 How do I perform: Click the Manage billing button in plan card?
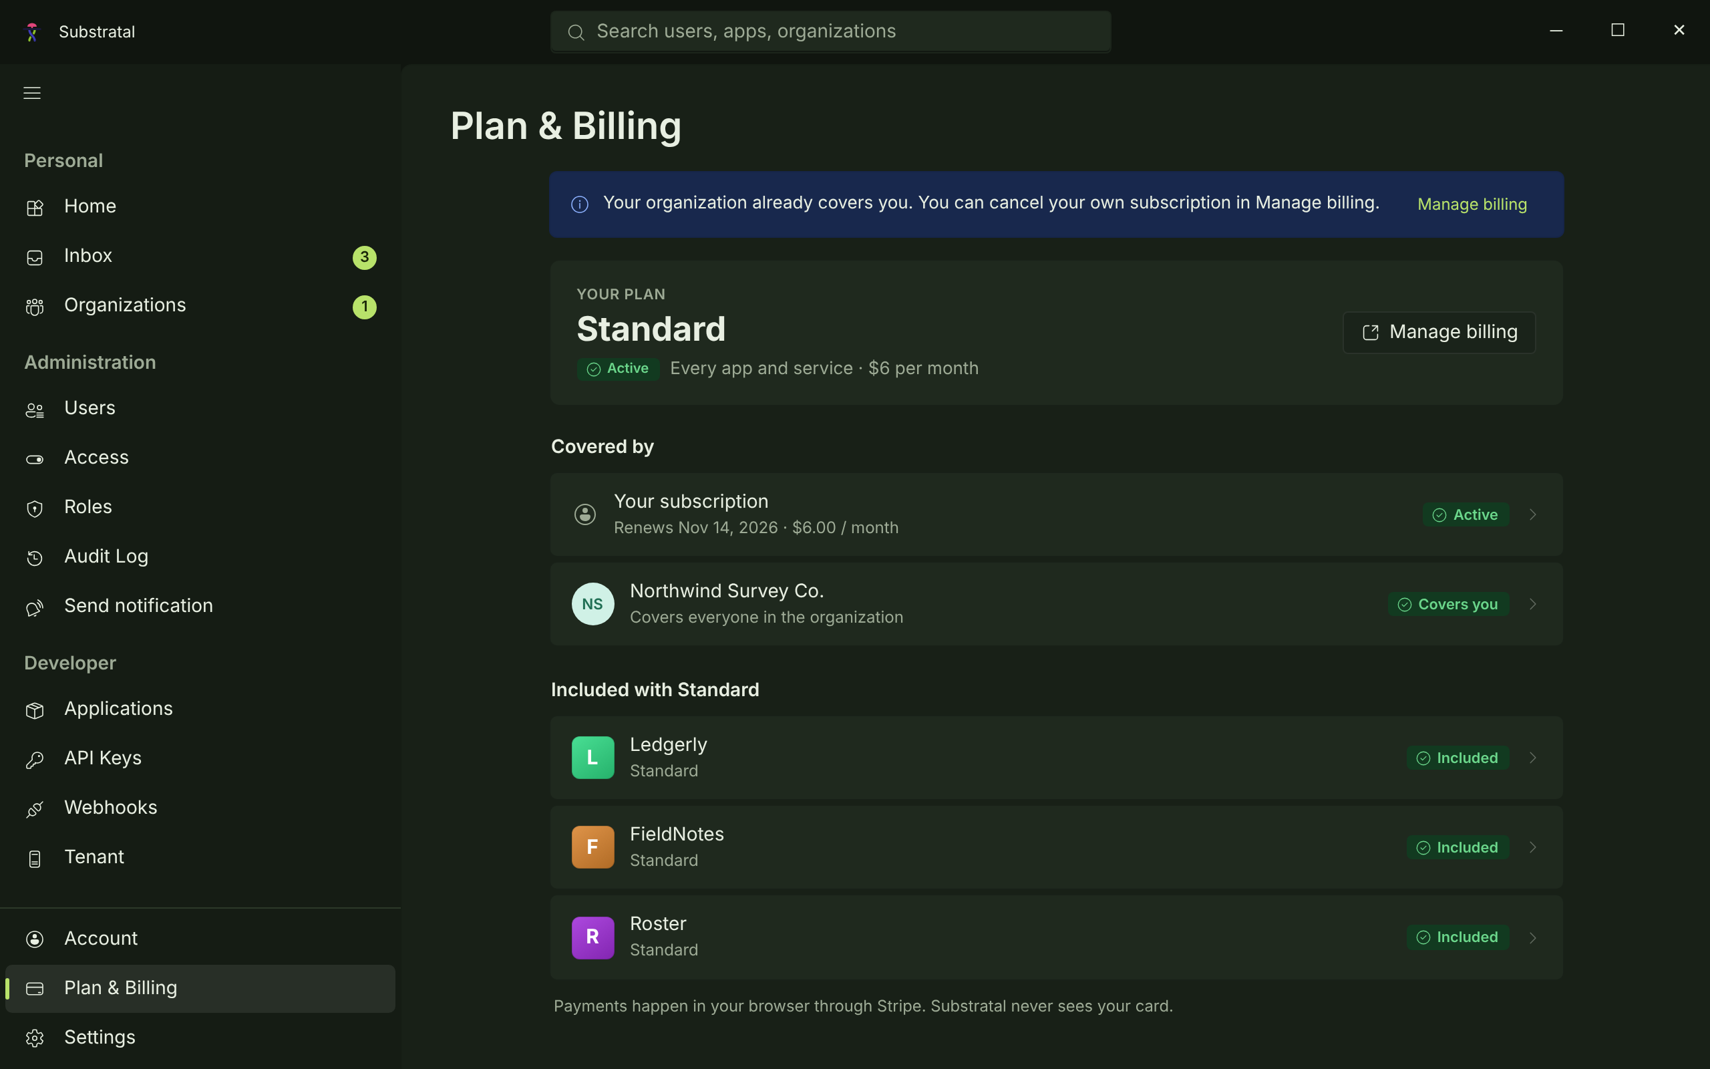coord(1439,332)
